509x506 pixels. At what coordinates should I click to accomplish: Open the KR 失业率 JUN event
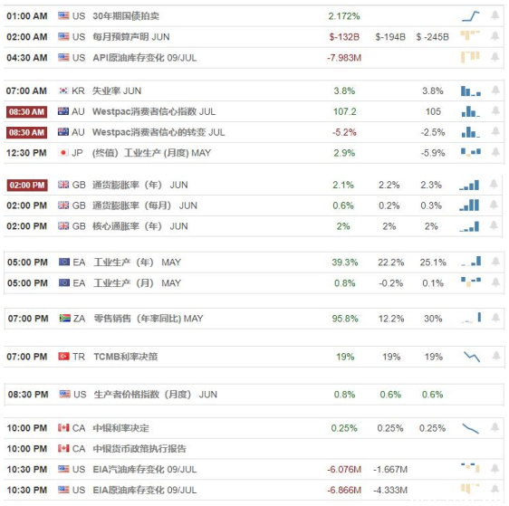[x=117, y=91]
